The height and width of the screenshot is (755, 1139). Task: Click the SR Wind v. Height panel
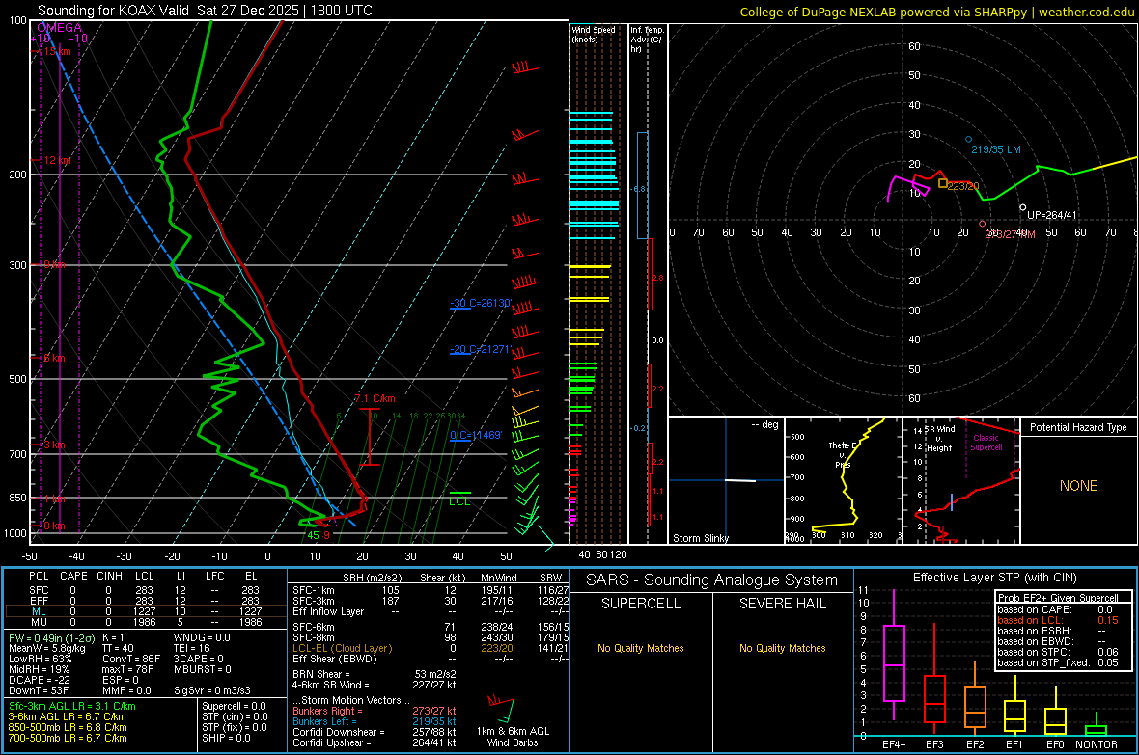(961, 480)
